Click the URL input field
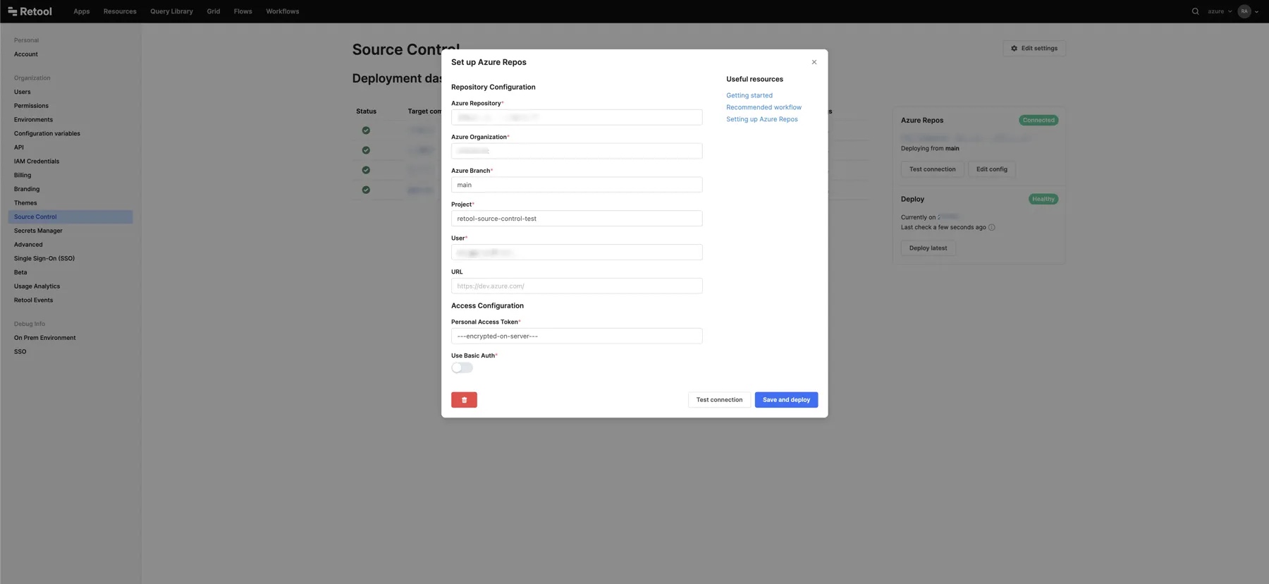 coord(577,286)
